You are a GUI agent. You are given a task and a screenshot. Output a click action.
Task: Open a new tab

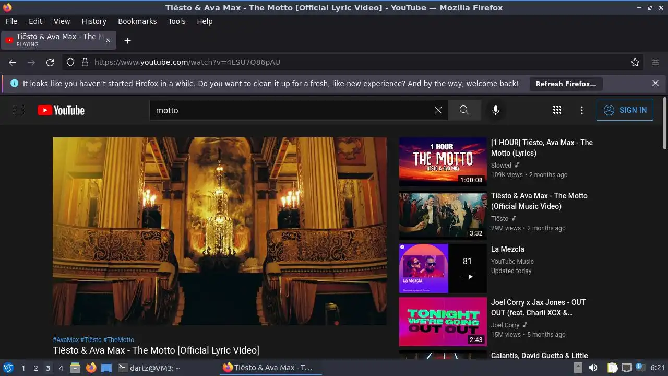(x=127, y=40)
